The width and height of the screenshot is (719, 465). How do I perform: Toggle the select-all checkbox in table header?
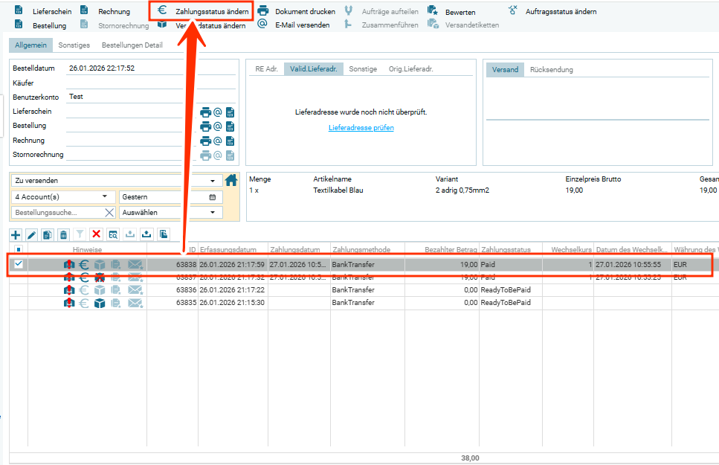(x=19, y=249)
